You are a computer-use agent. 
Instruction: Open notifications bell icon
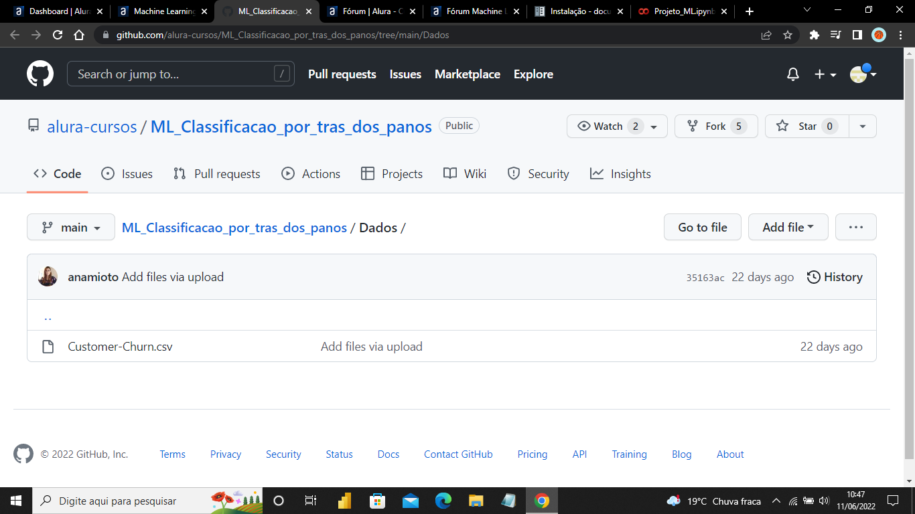click(x=793, y=74)
